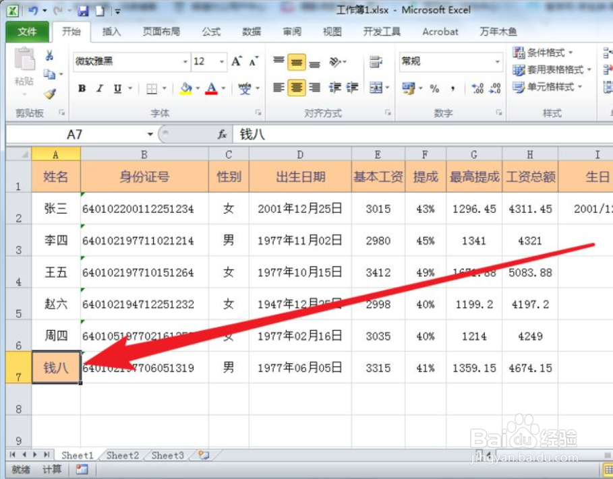Apply comma style

[453, 89]
